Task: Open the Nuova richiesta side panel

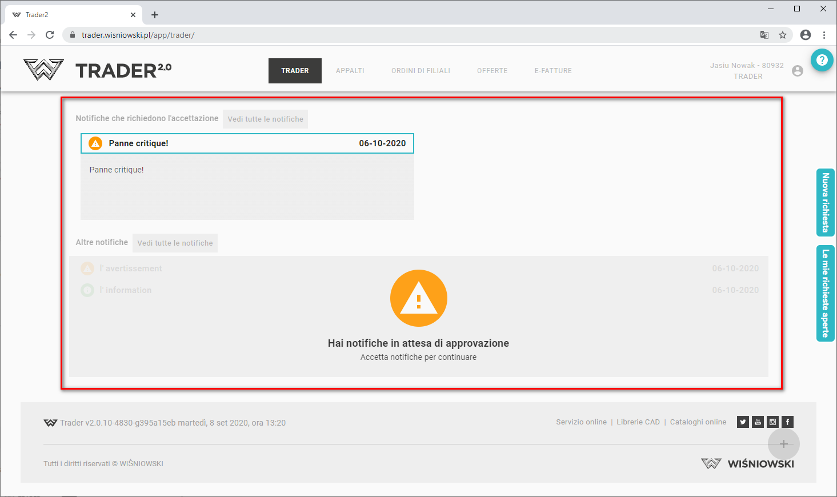Action: click(x=825, y=203)
